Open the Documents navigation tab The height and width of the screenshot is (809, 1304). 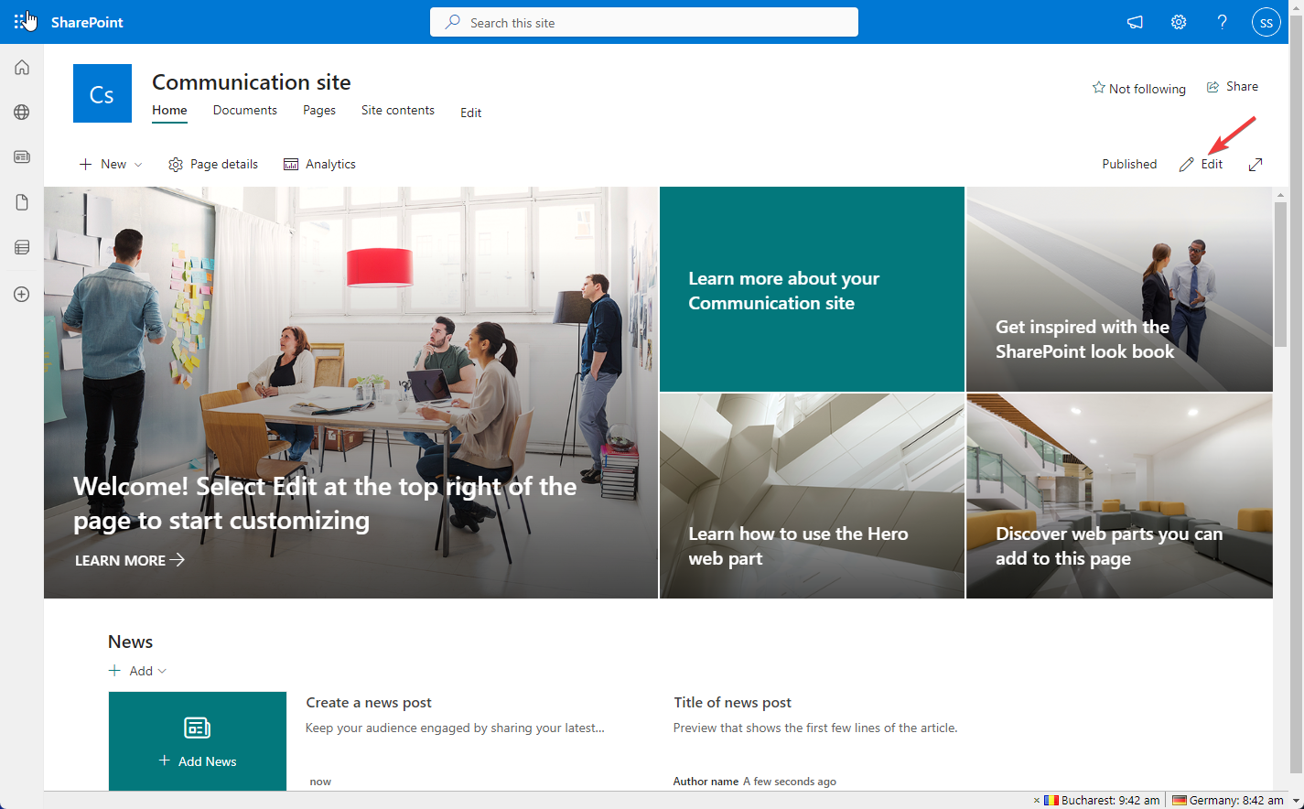245,111
